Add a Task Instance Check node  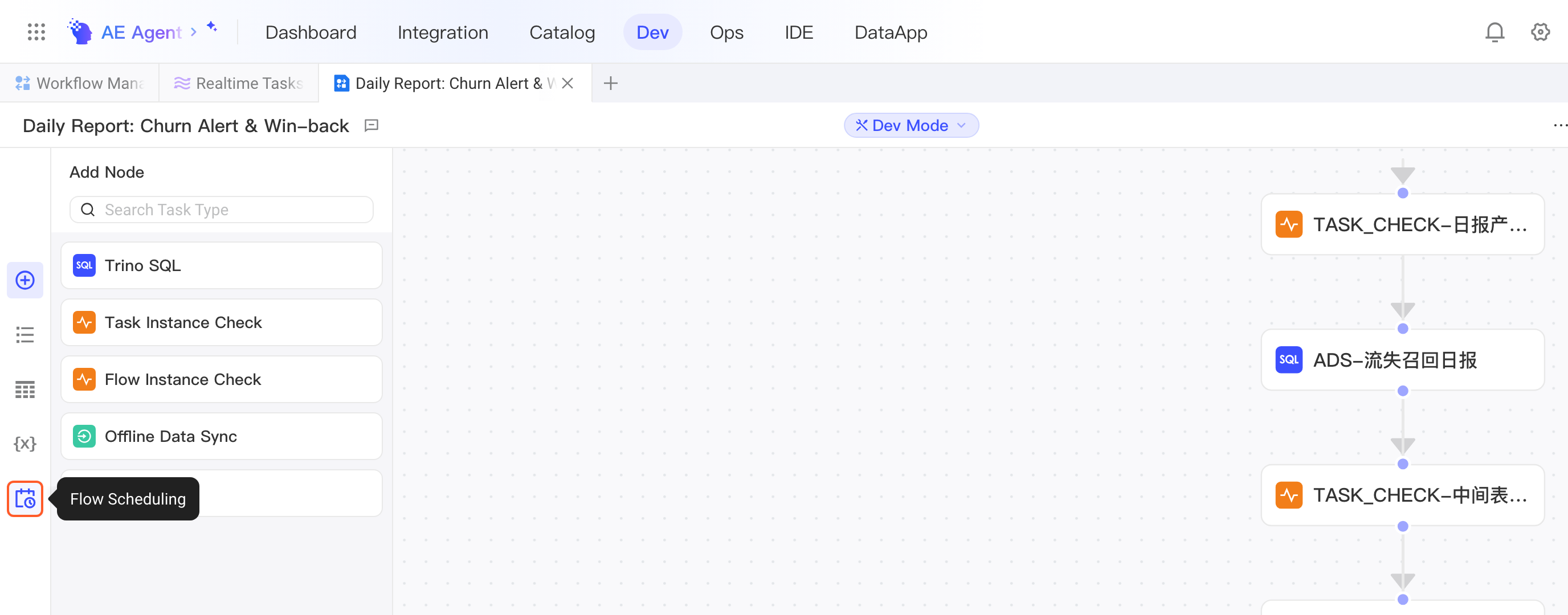[221, 322]
